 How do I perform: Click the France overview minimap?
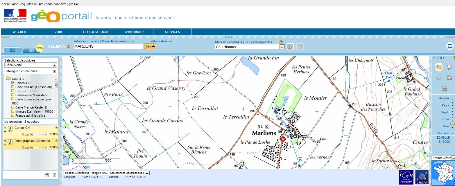443,172
